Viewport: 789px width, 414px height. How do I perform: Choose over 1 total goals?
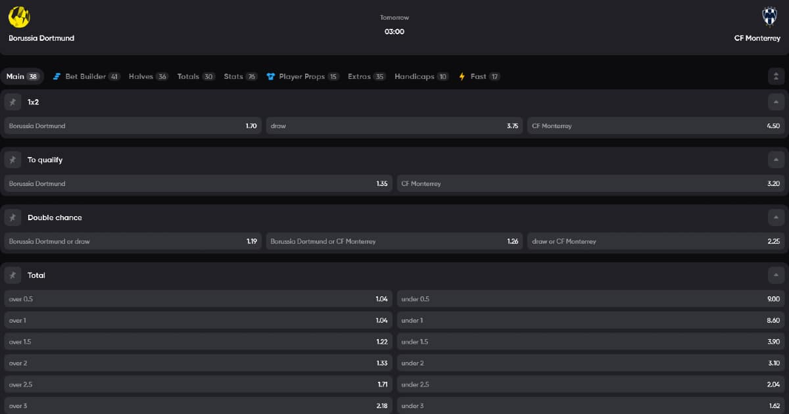pos(198,320)
